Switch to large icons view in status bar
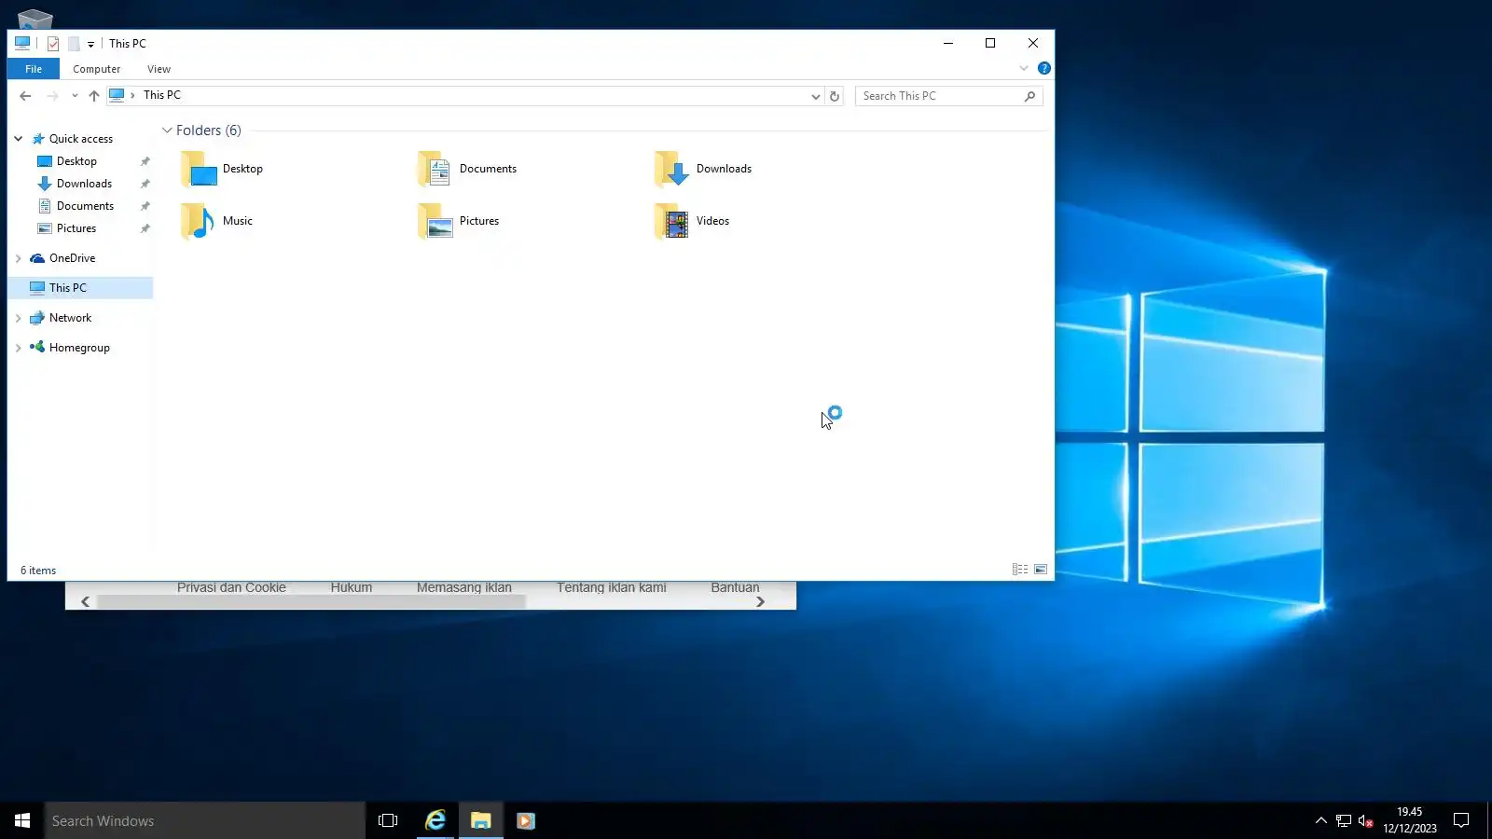Image resolution: width=1492 pixels, height=839 pixels. click(x=1041, y=570)
